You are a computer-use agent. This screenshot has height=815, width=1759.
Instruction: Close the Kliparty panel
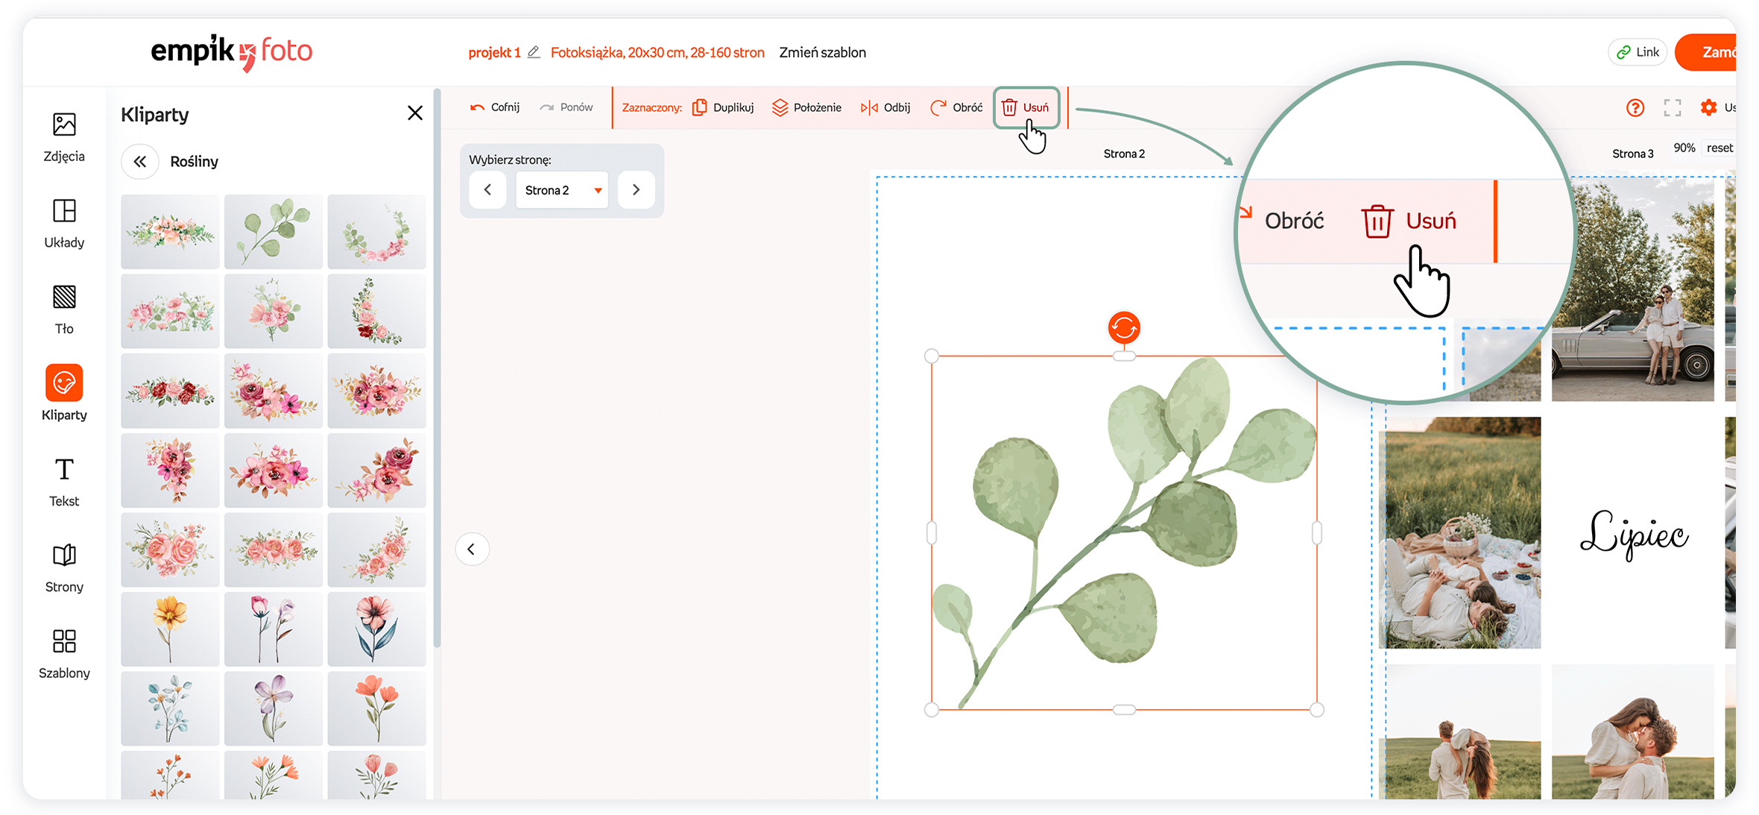pos(415,113)
